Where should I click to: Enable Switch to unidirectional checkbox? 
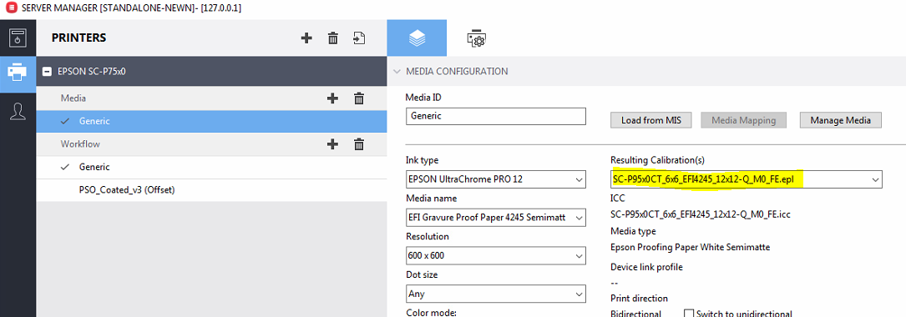[x=689, y=314]
